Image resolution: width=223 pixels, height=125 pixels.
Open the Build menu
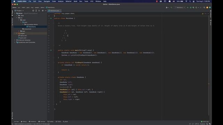75,1
